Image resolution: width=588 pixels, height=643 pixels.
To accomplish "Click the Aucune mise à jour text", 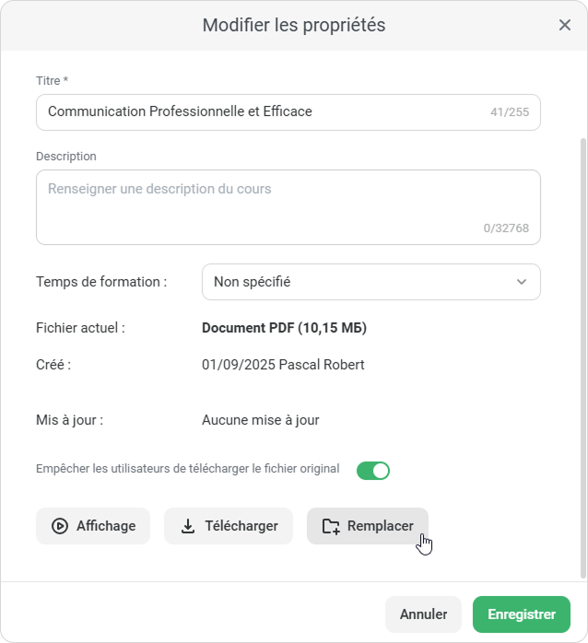I will [x=260, y=420].
